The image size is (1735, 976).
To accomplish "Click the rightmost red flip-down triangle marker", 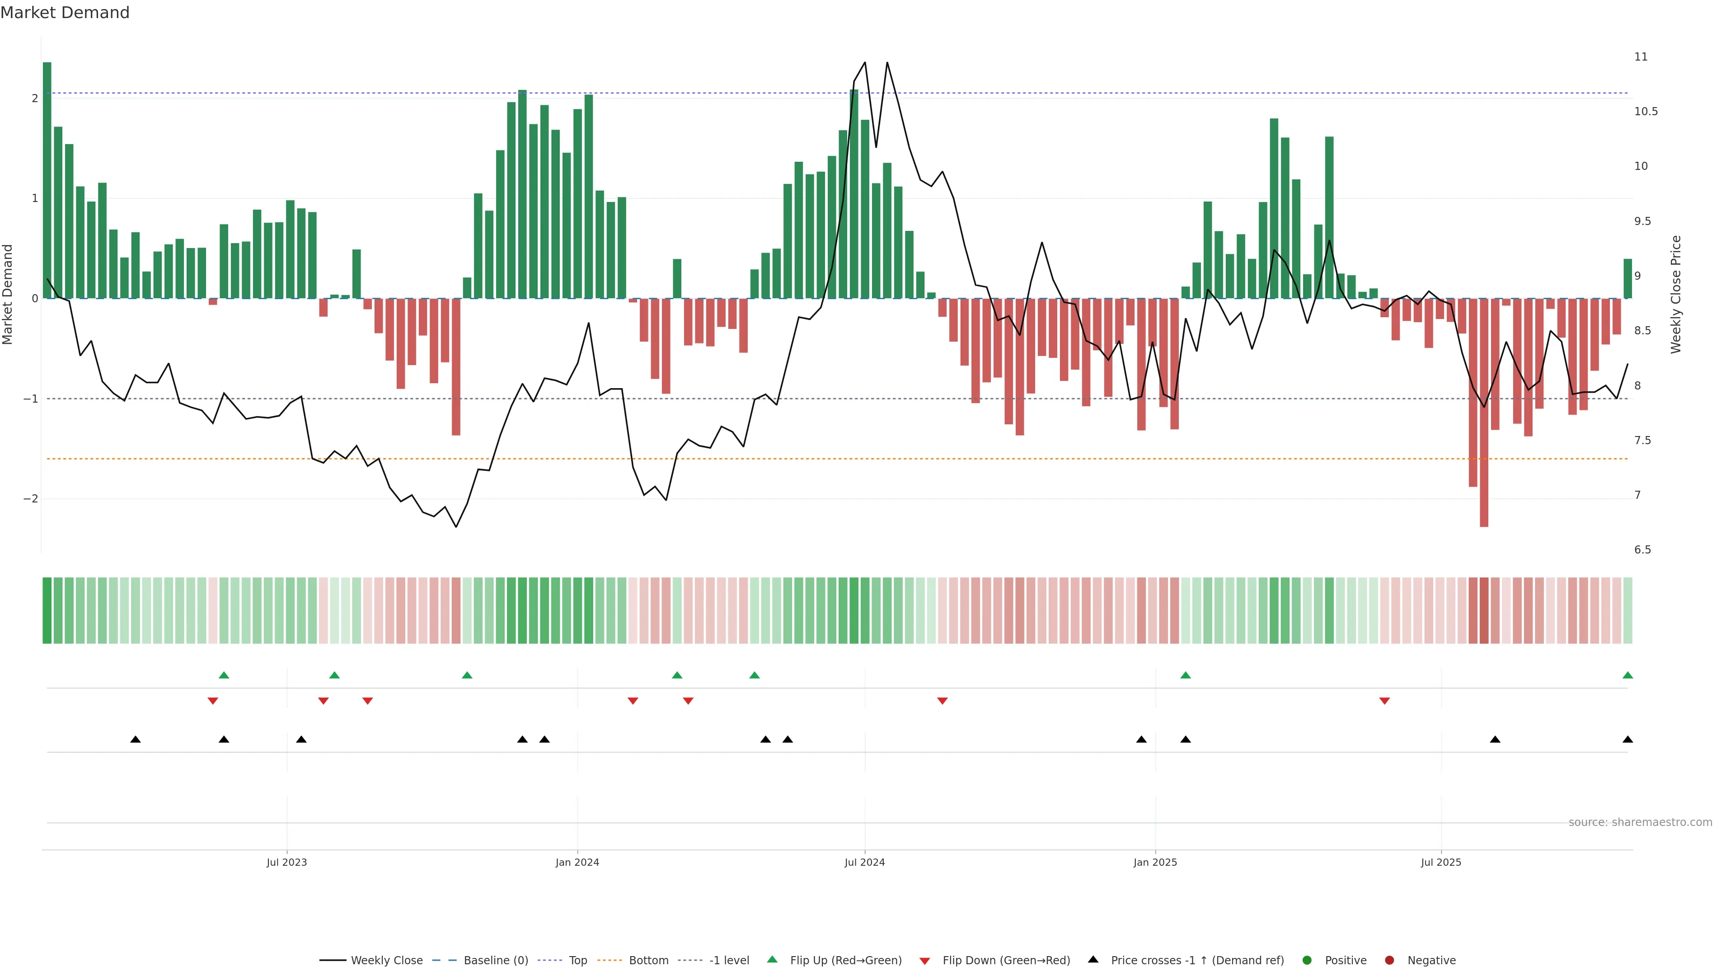I will pos(1385,701).
